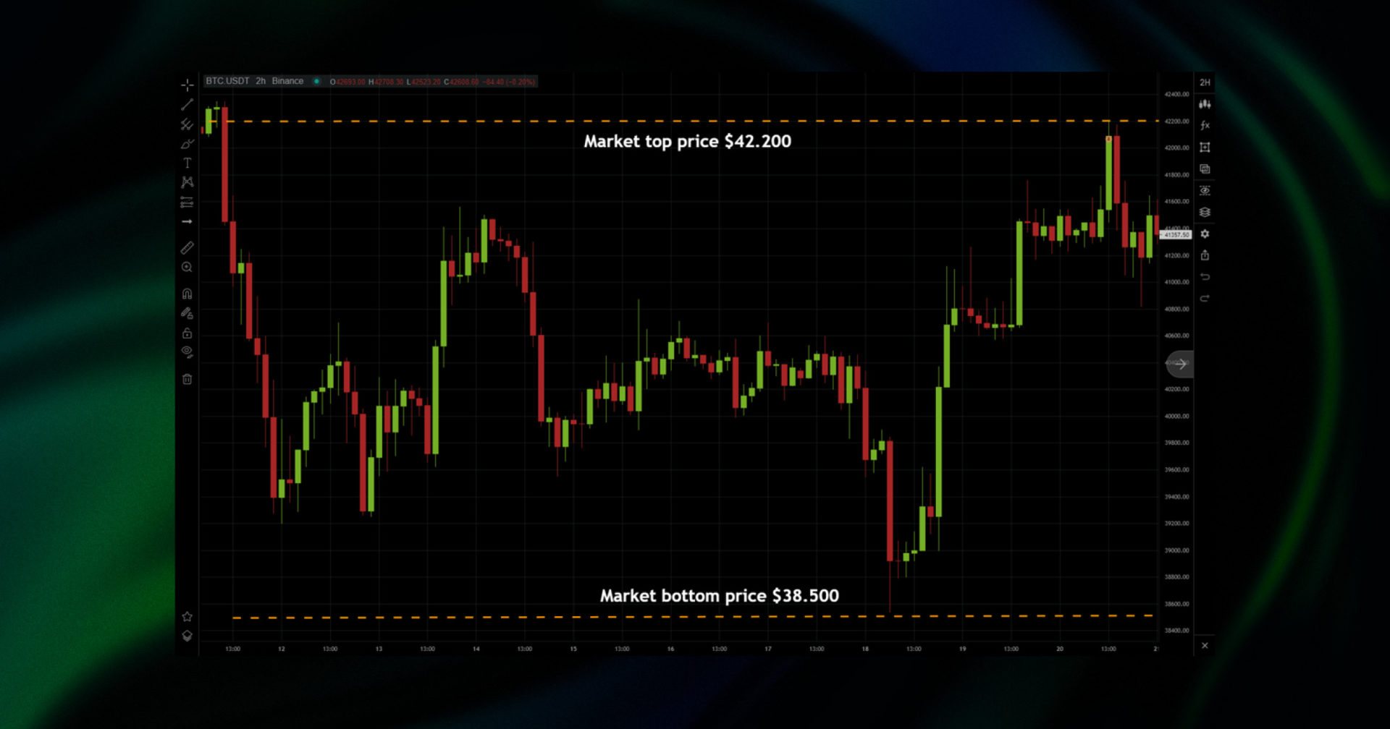Toggle magnet mode snapping

coord(187,294)
